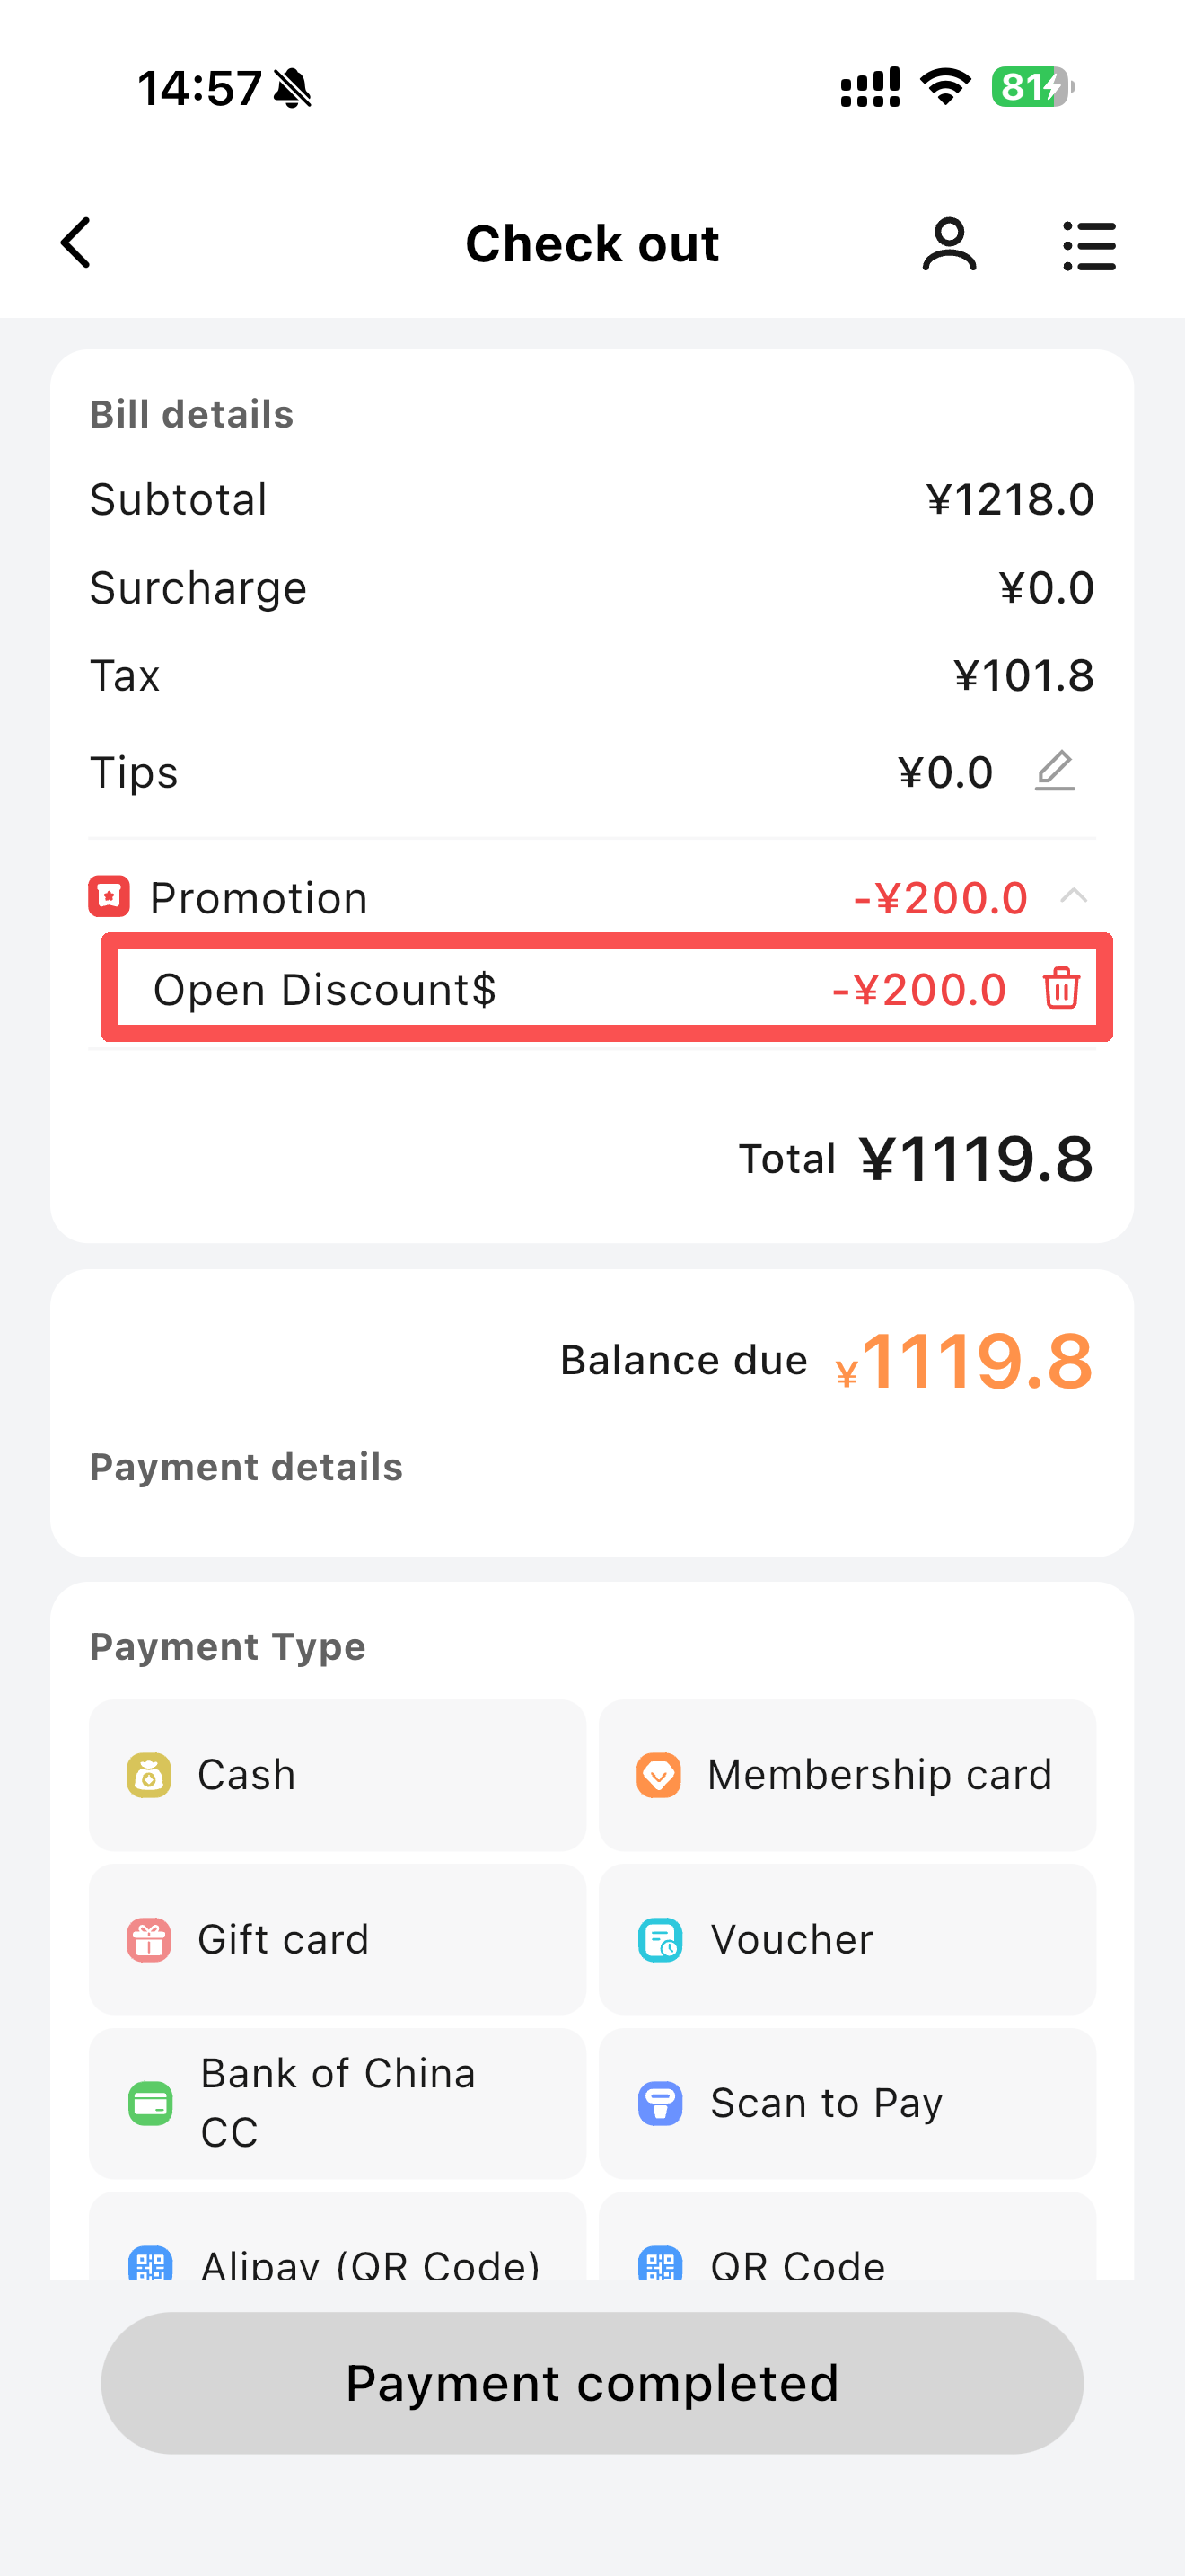Edit tips with the pencil icon
The width and height of the screenshot is (1185, 2576).
(x=1054, y=771)
